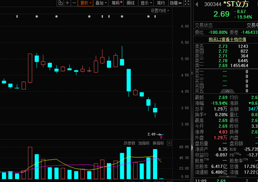Click 收益(三) value -0.097
The image size is (258, 182).
(x=221, y=155)
